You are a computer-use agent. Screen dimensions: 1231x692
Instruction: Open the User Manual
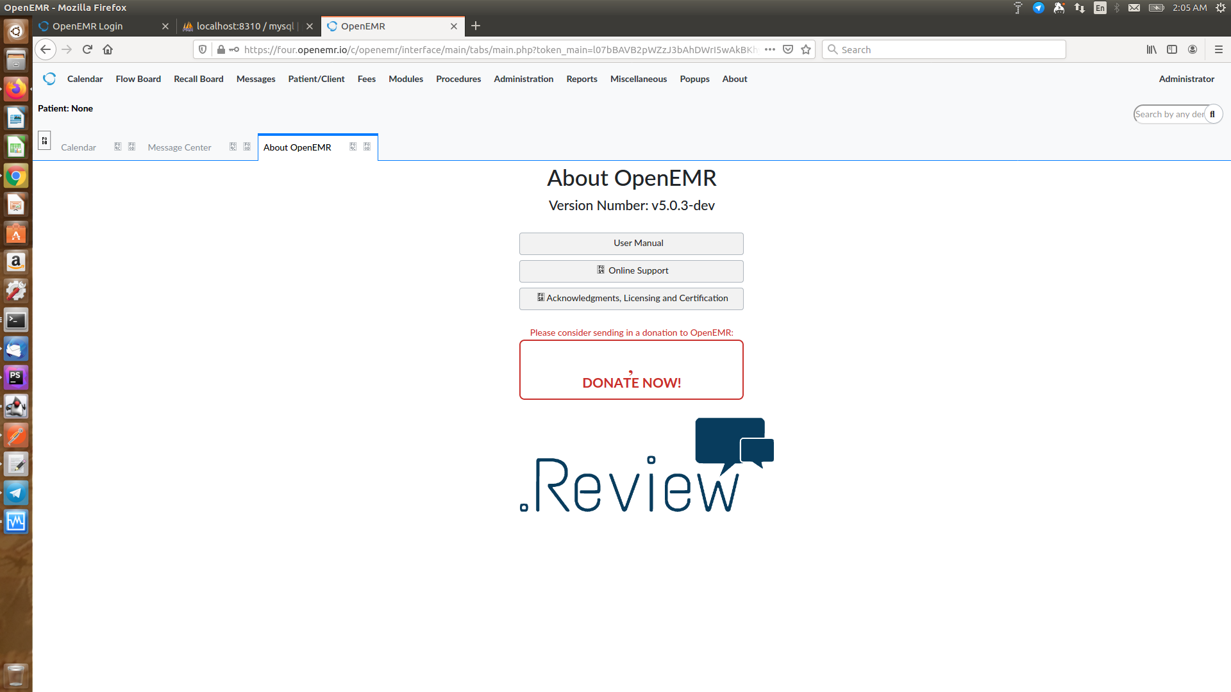631,243
